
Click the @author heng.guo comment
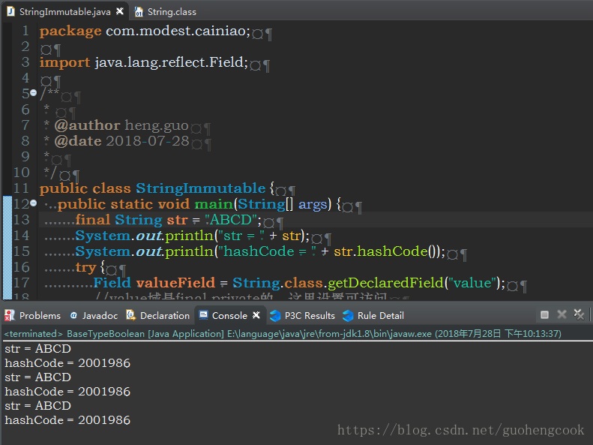click(x=121, y=125)
